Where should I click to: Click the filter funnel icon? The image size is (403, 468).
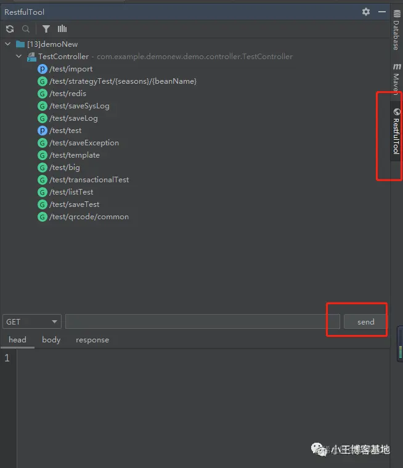(x=46, y=29)
